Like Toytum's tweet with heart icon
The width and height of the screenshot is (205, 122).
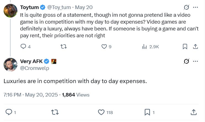tap(104, 47)
